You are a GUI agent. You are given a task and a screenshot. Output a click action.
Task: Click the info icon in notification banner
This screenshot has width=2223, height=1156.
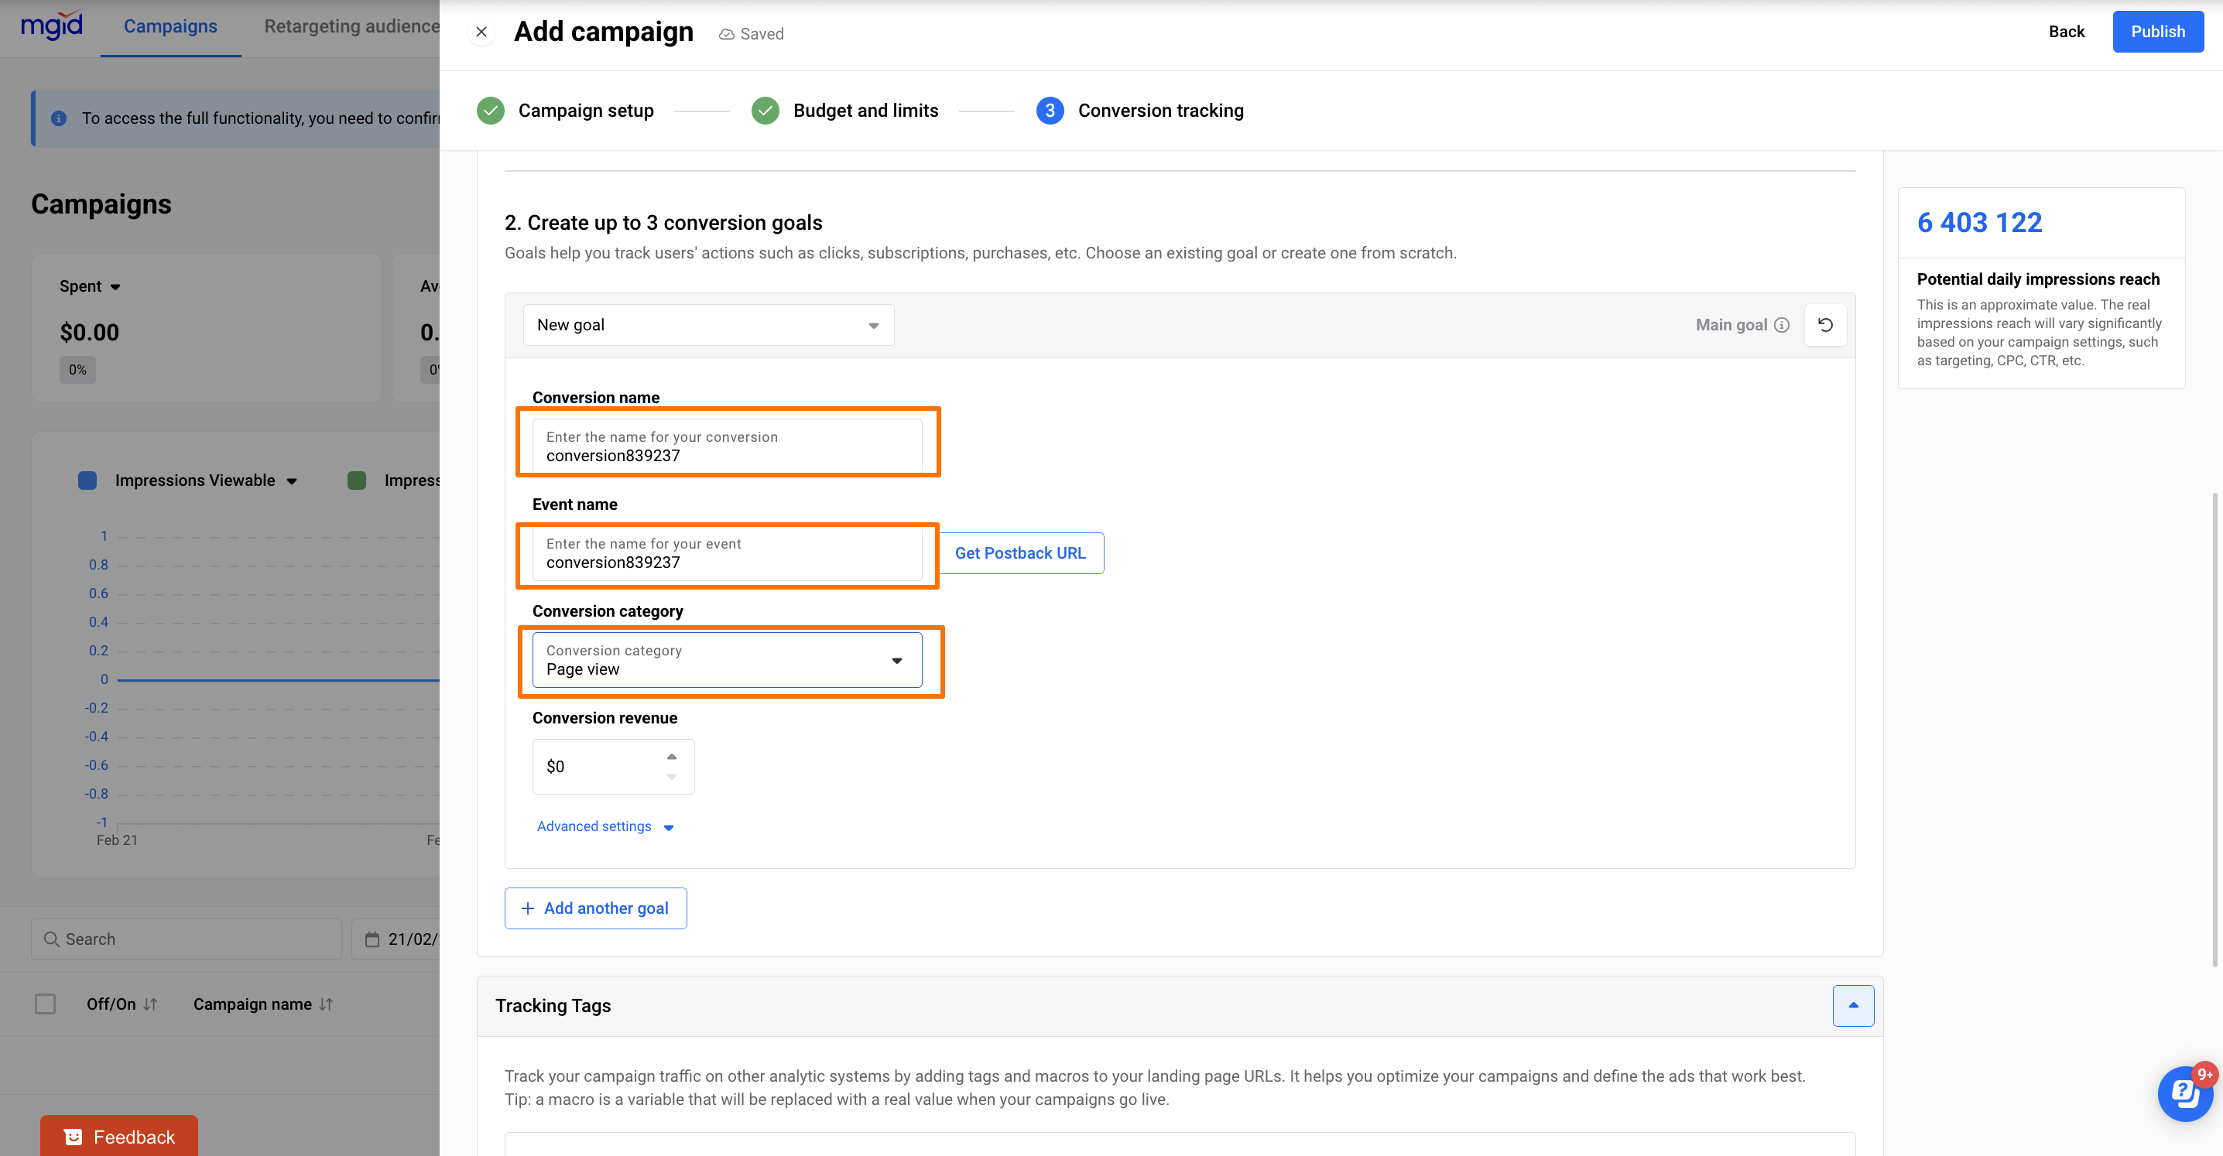pos(59,118)
